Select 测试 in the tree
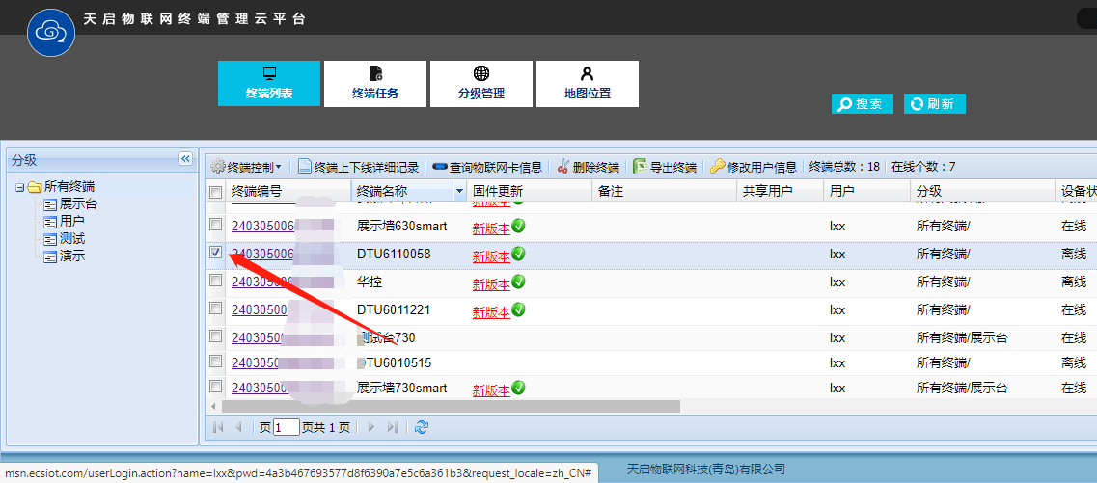 [71, 239]
